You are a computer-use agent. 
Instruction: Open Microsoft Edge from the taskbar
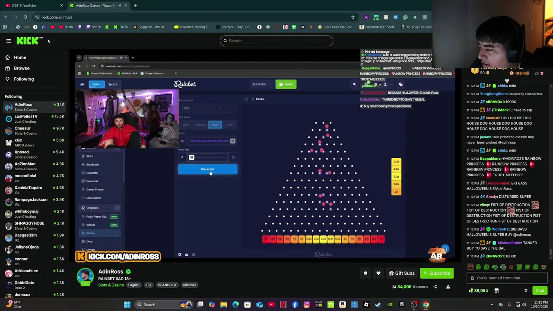(235, 305)
